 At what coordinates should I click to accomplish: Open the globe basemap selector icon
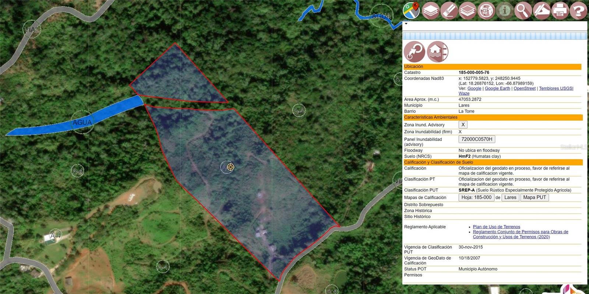click(x=487, y=11)
